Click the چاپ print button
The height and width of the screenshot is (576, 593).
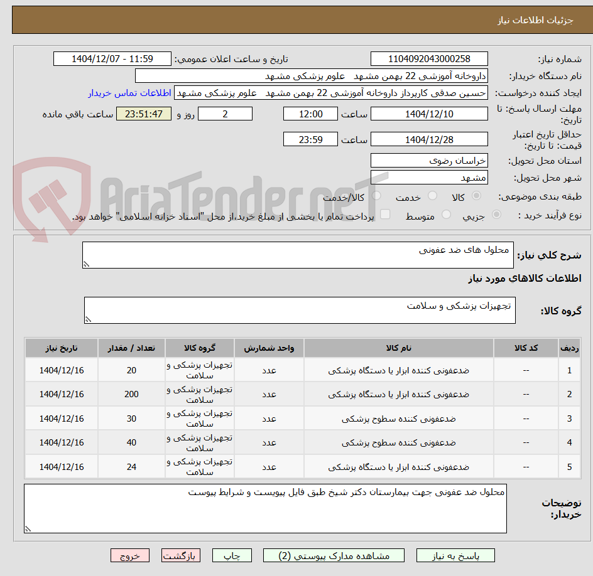point(232,555)
